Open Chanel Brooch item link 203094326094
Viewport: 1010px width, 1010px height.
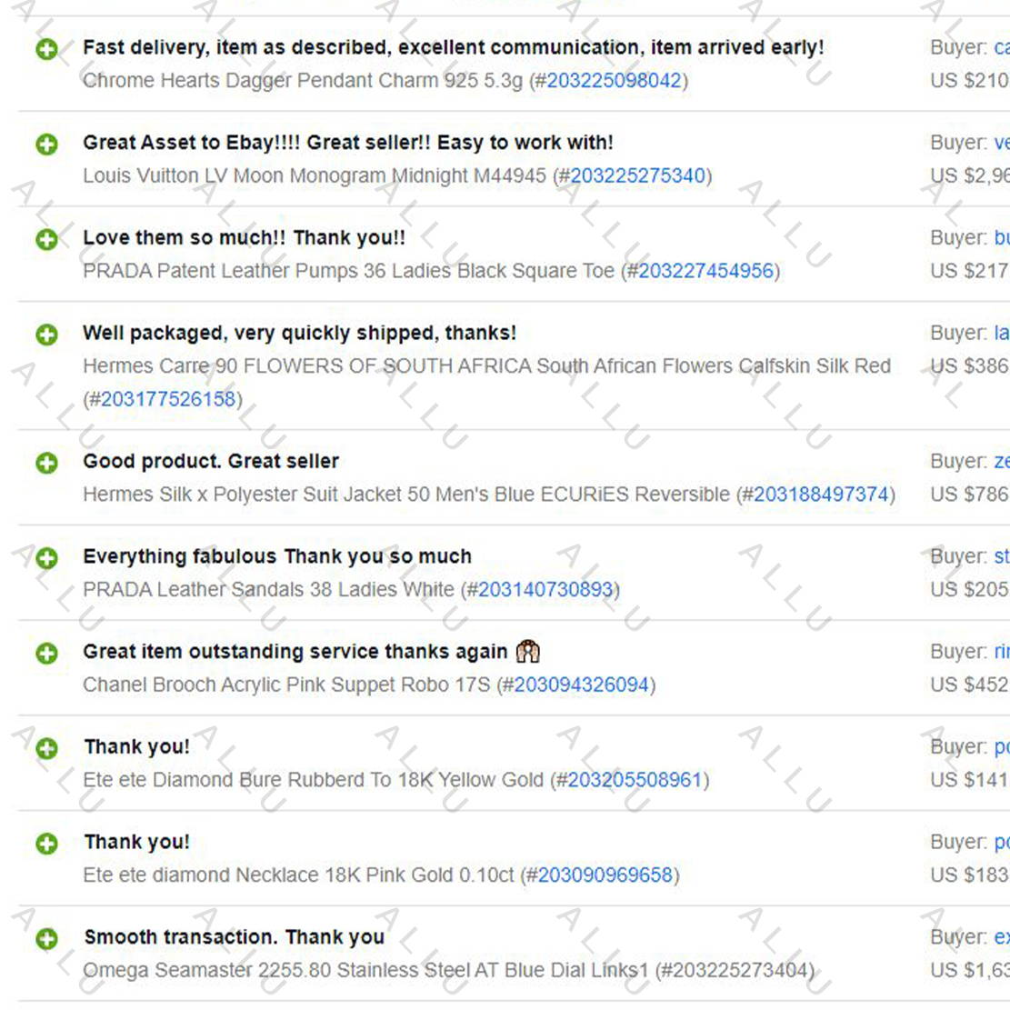coord(581,685)
